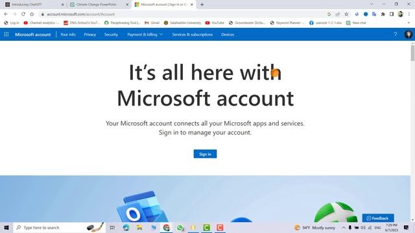Click the Chrome icon in taskbar
The width and height of the screenshot is (415, 233).
[166, 227]
